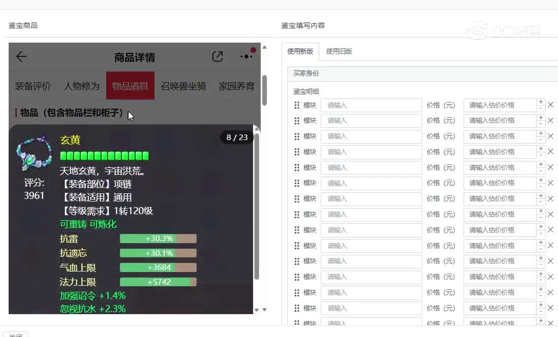The image size is (558, 337).
Task: Click the drag handle of the sixth 模块 row
Action: point(297,183)
